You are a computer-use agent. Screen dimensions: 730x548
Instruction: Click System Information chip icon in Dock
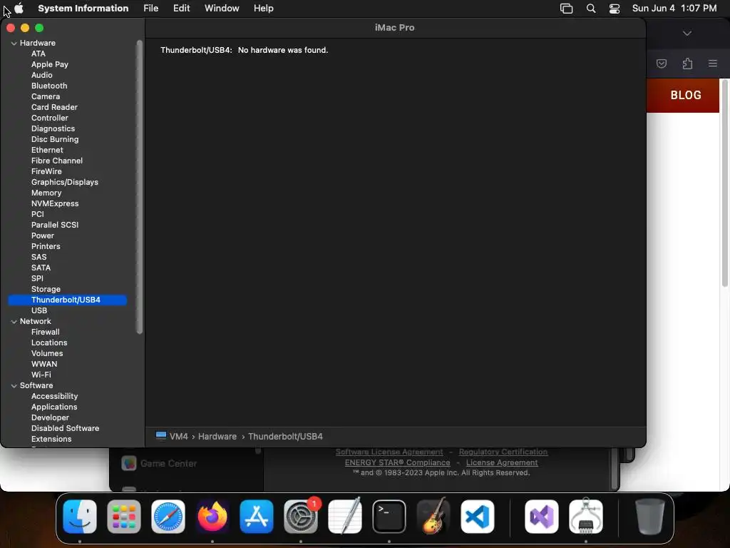click(x=586, y=517)
